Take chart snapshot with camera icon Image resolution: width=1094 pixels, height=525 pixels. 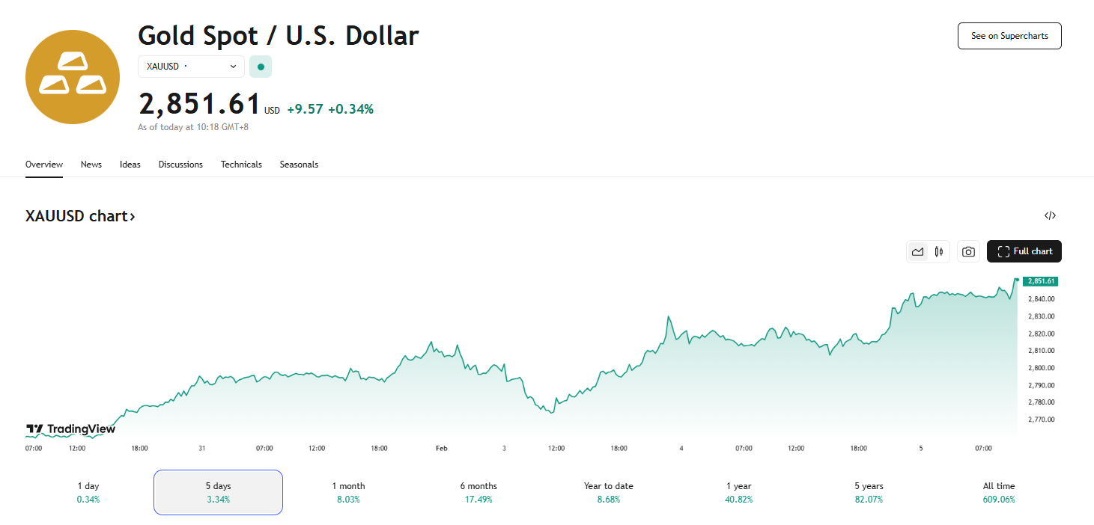(x=968, y=252)
